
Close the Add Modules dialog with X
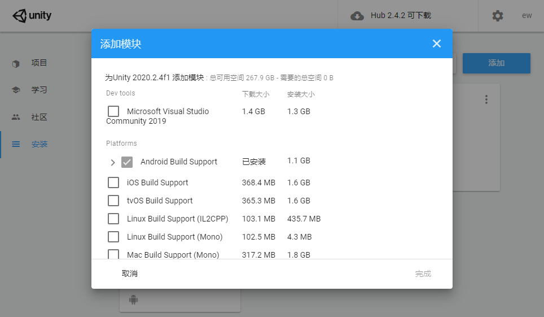(x=437, y=44)
